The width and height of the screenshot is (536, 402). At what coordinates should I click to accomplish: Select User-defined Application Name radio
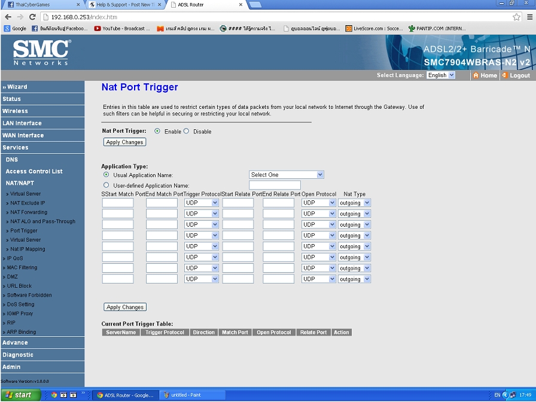[x=106, y=185]
